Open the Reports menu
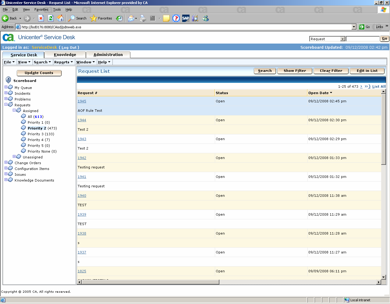390x304 pixels. [63, 62]
